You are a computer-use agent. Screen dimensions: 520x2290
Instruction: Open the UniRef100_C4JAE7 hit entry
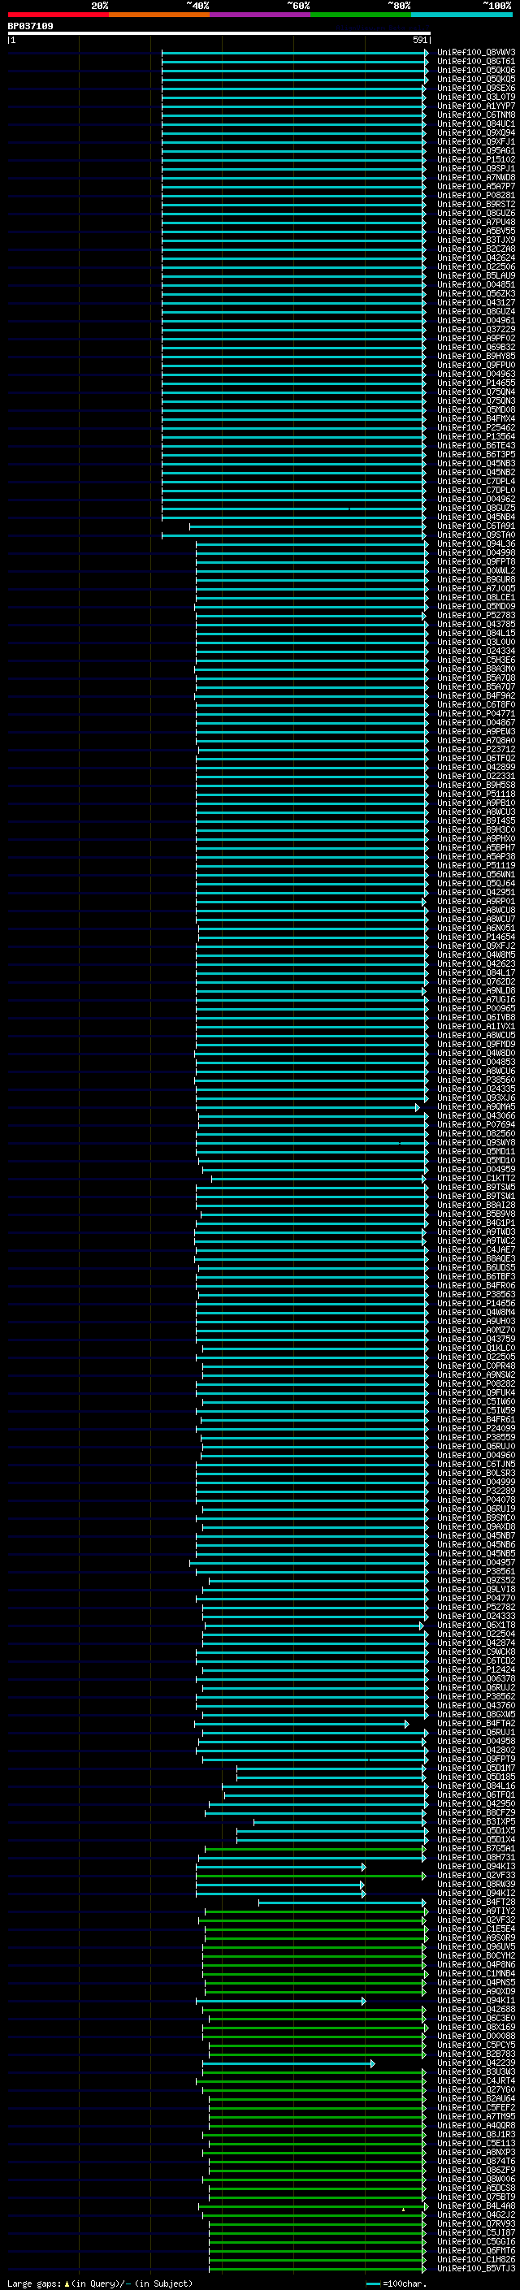475,1250
